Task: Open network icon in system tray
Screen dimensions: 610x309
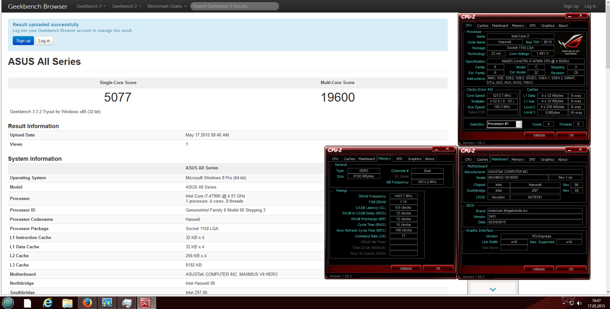Action: (571, 303)
